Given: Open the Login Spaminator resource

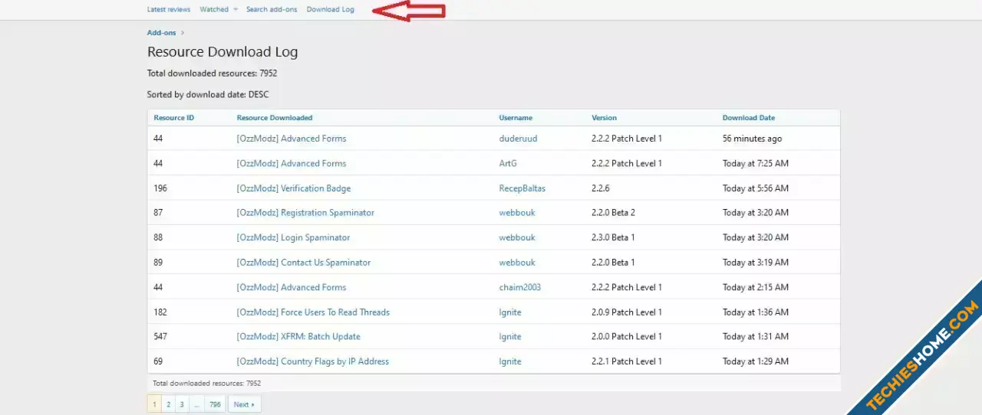Looking at the screenshot, I should click(293, 237).
